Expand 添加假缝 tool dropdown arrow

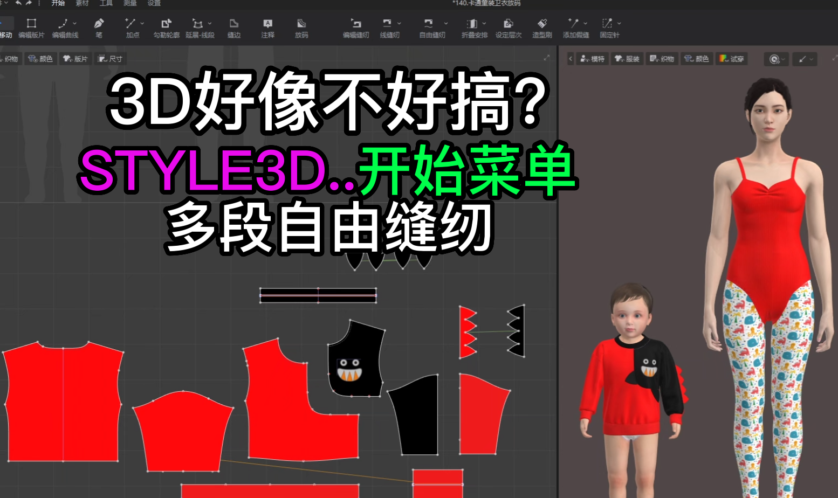586,23
